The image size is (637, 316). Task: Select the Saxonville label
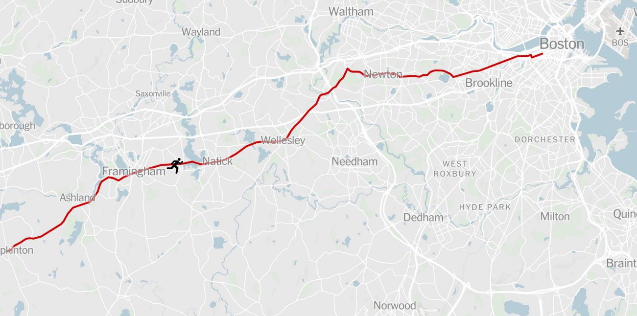click(x=153, y=93)
